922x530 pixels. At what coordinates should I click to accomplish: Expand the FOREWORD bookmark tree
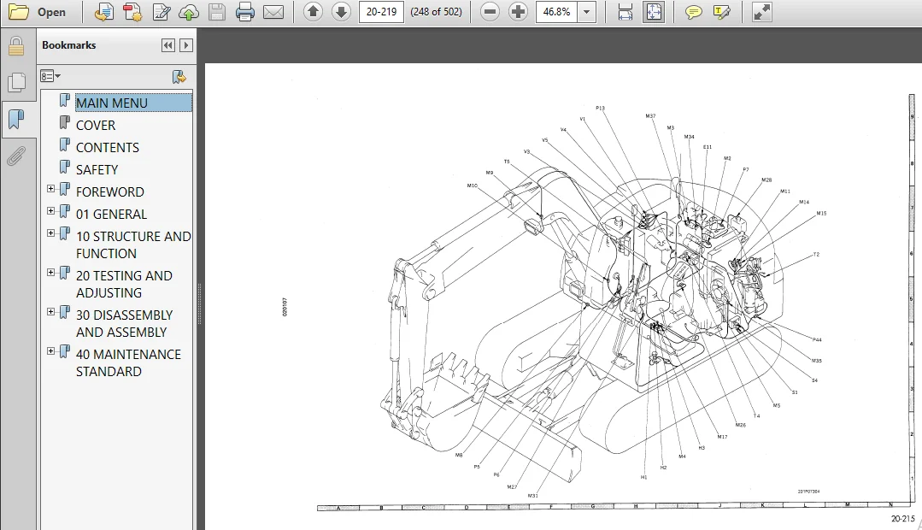pyautogui.click(x=51, y=189)
